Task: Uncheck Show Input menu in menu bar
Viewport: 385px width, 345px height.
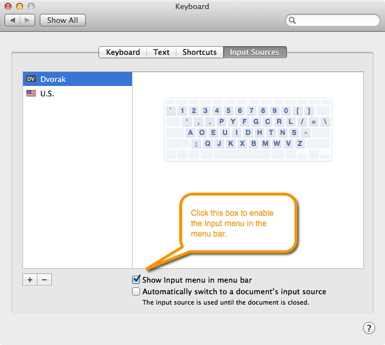Action: click(137, 280)
